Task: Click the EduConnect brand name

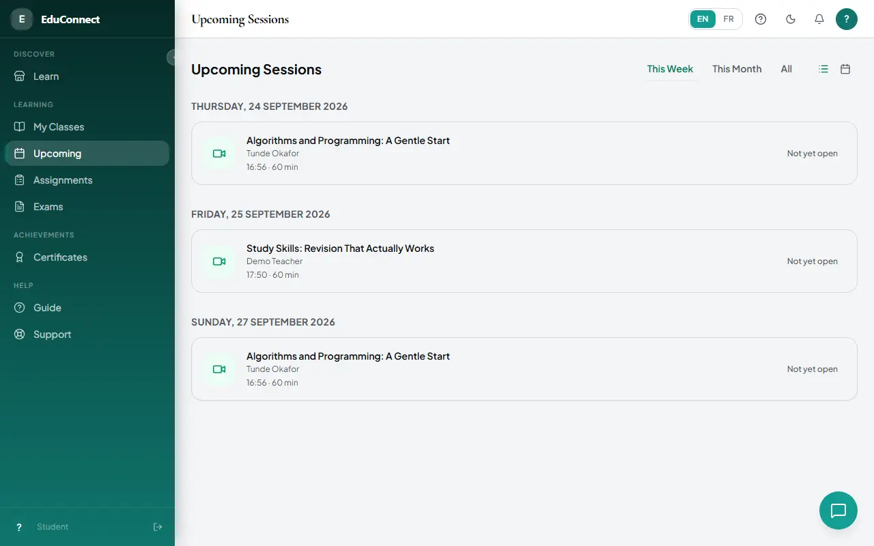Action: tap(70, 19)
